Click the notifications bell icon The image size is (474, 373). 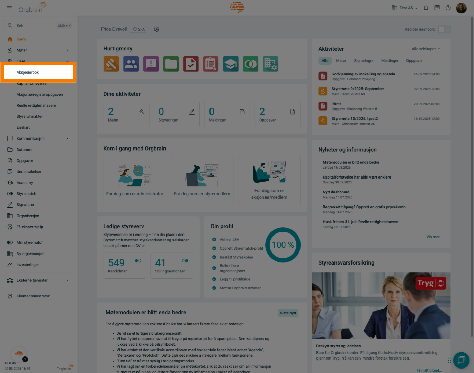426,8
